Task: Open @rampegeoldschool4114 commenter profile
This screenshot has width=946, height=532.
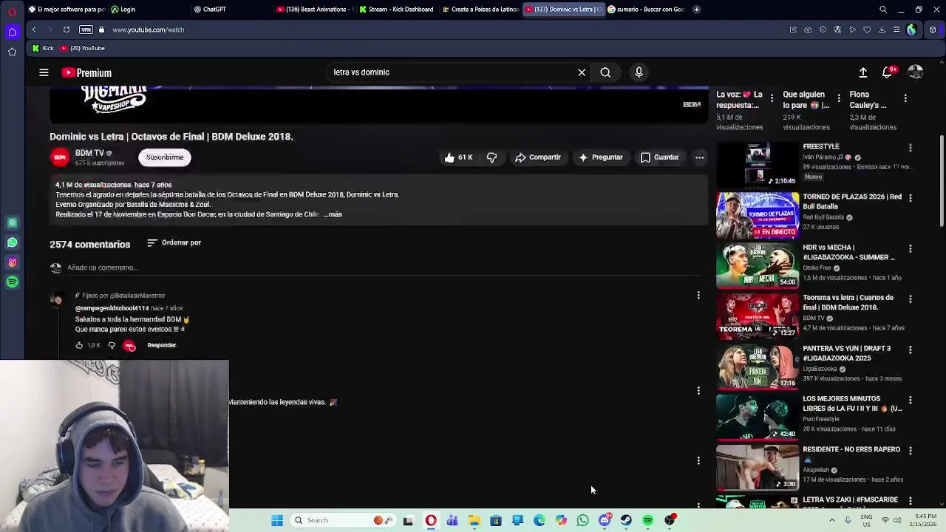Action: [x=112, y=308]
